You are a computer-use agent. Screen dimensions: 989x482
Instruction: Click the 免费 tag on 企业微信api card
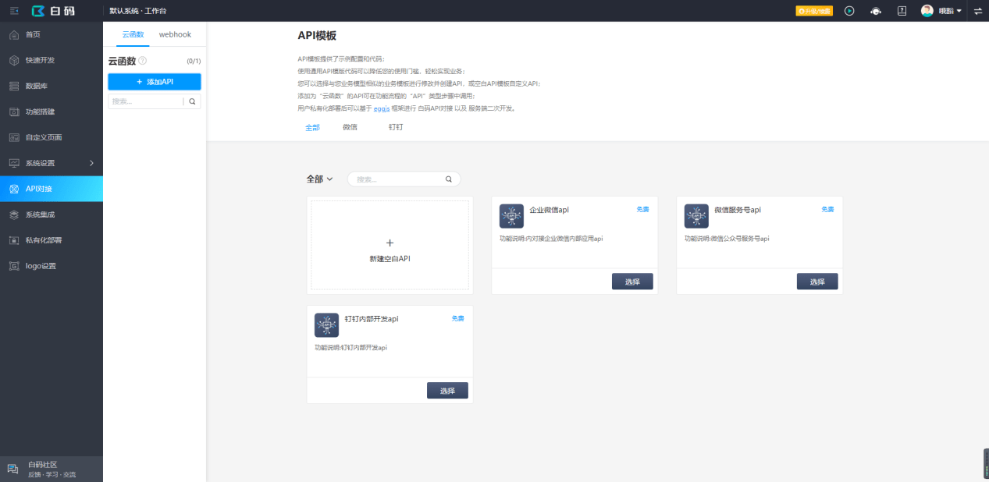pos(642,209)
